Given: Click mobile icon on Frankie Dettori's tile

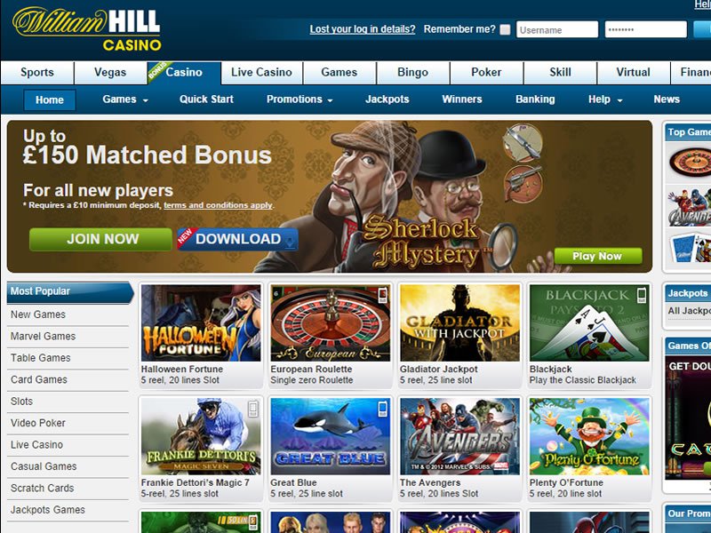Looking at the screenshot, I should [253, 409].
